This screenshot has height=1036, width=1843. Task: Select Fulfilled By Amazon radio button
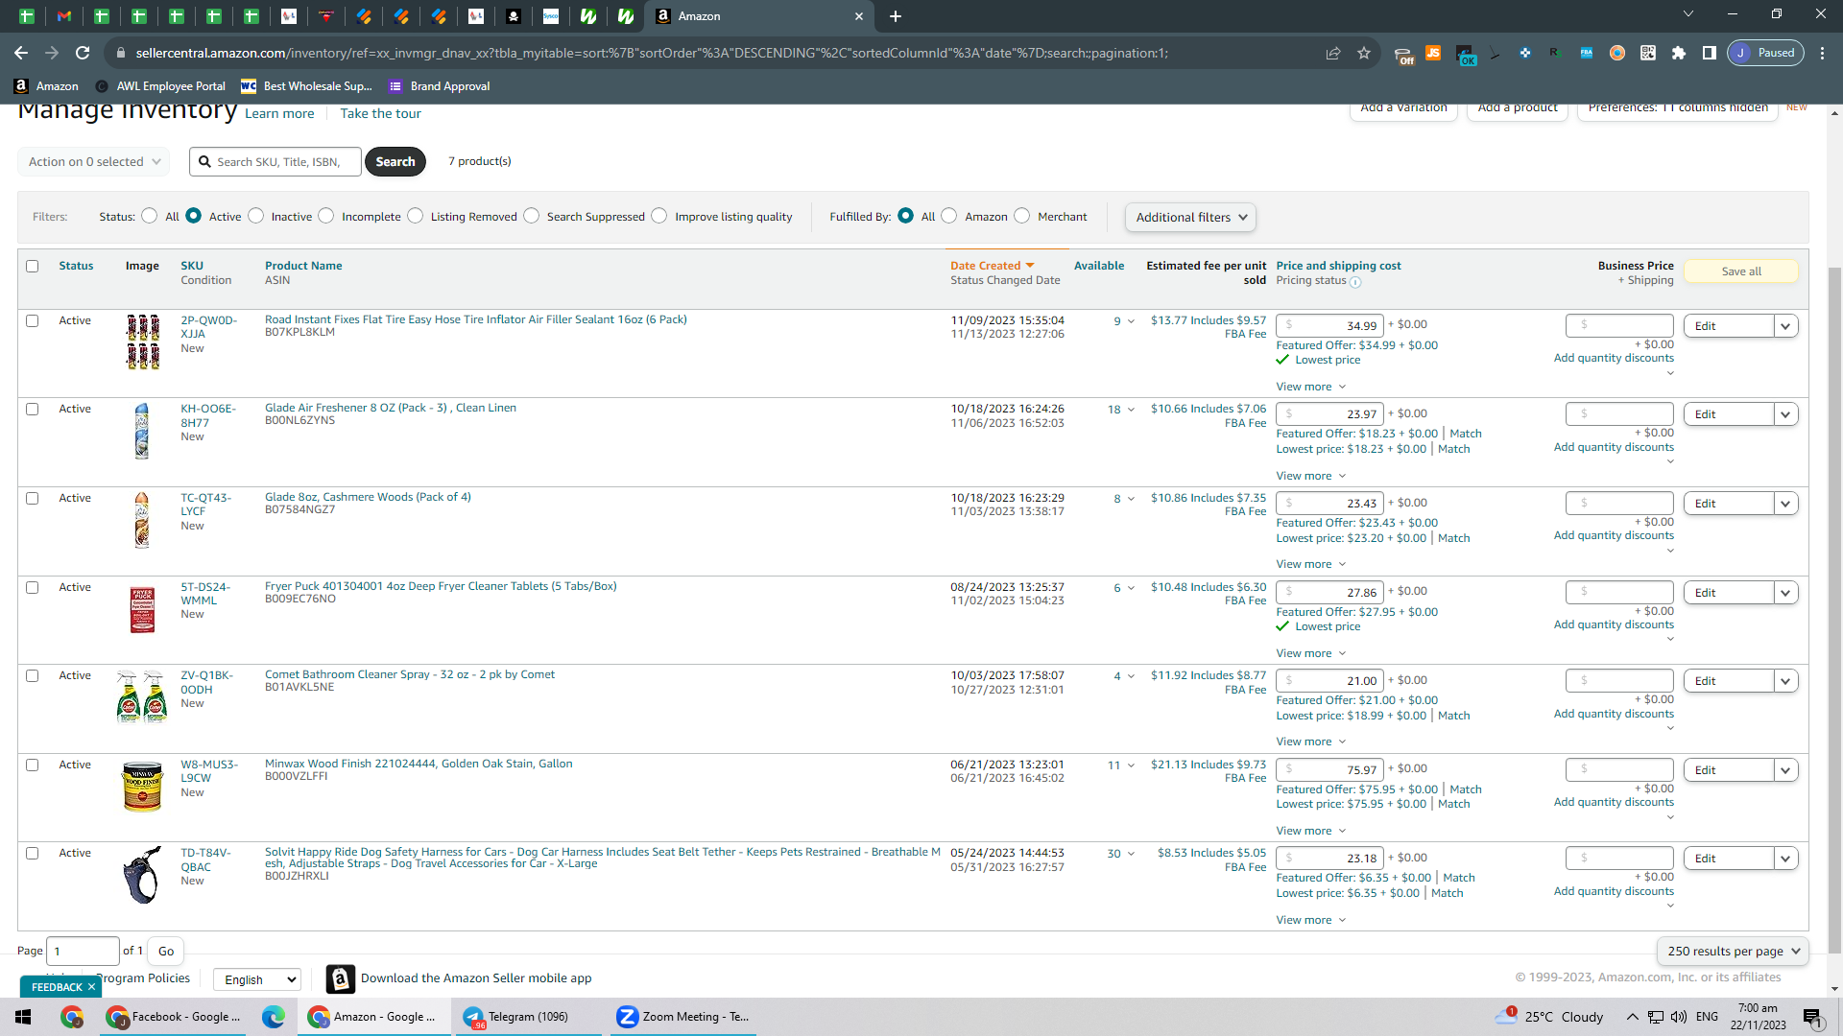coord(949,216)
